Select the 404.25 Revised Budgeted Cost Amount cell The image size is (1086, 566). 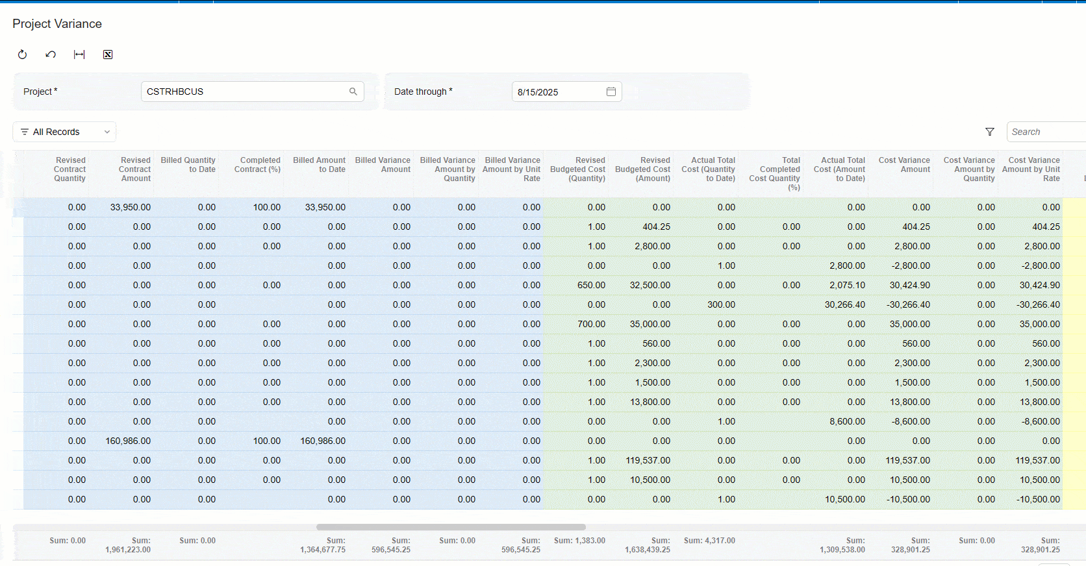(x=641, y=227)
